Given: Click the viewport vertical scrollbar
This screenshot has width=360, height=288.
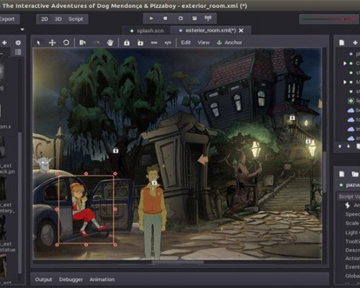Looking at the screenshot, I should 325,171.
